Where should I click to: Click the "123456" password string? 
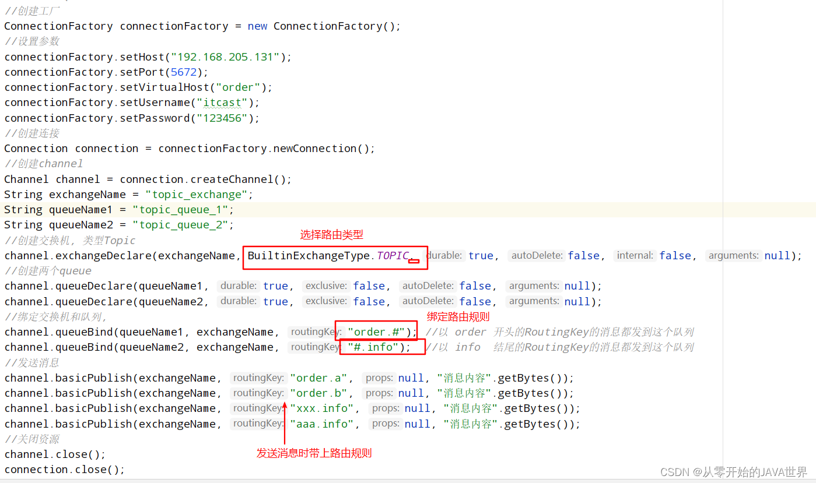coord(222,118)
